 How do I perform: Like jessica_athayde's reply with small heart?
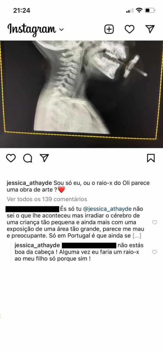point(155,252)
